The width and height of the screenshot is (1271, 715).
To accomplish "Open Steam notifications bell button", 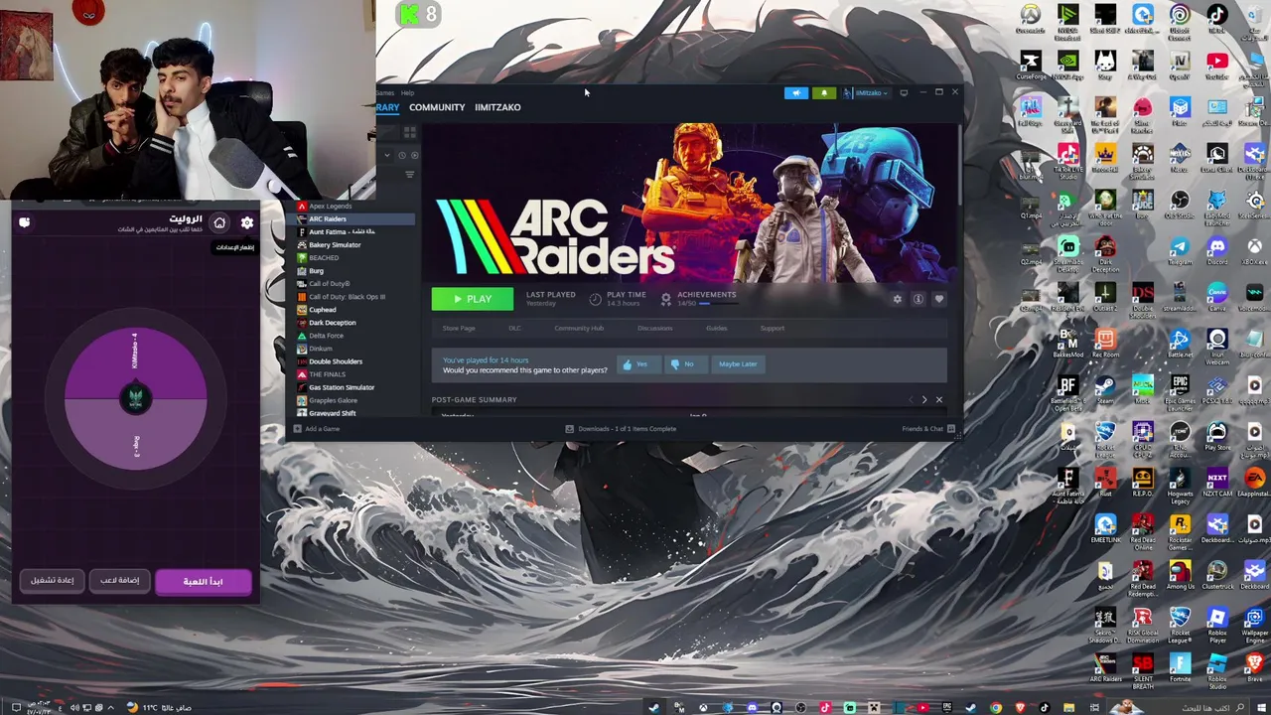I will tap(823, 93).
